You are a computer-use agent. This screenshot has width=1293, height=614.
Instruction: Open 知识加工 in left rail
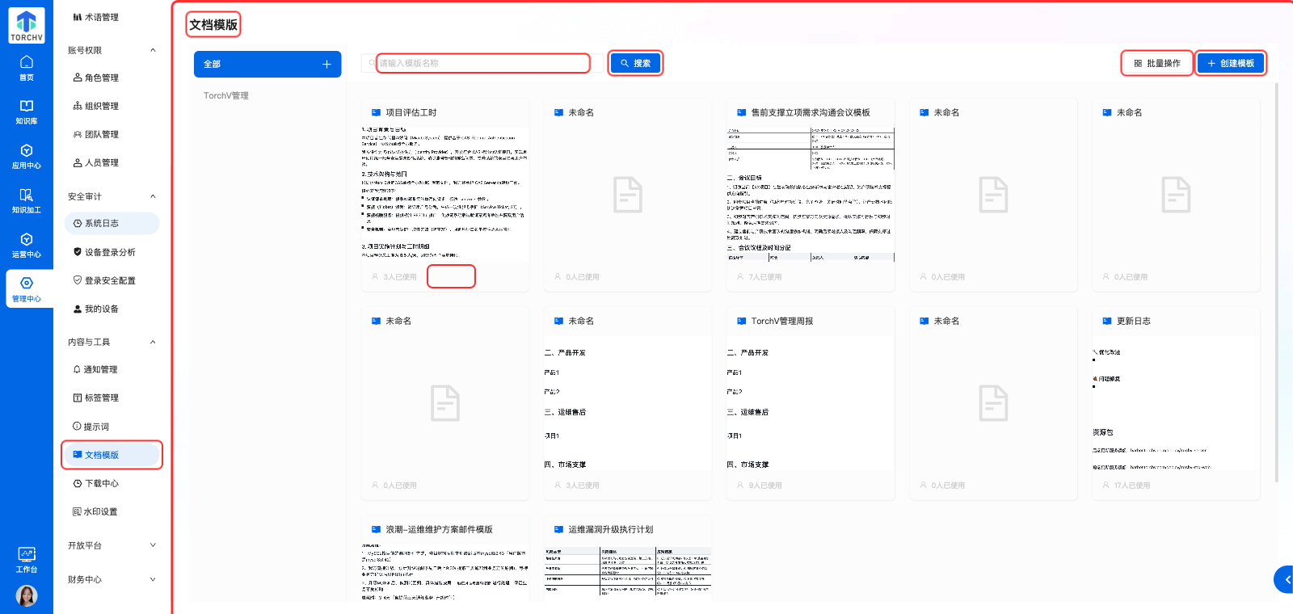tap(27, 201)
